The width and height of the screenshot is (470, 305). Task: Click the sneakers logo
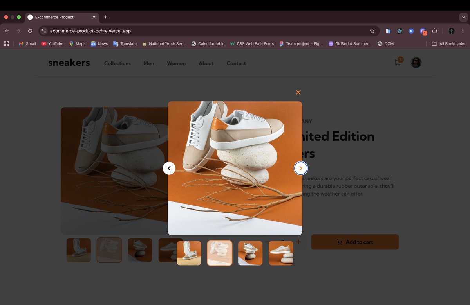tap(69, 63)
